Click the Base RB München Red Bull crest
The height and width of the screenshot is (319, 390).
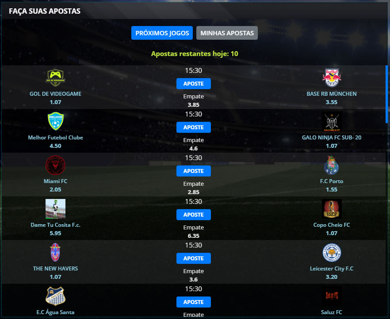(x=332, y=78)
